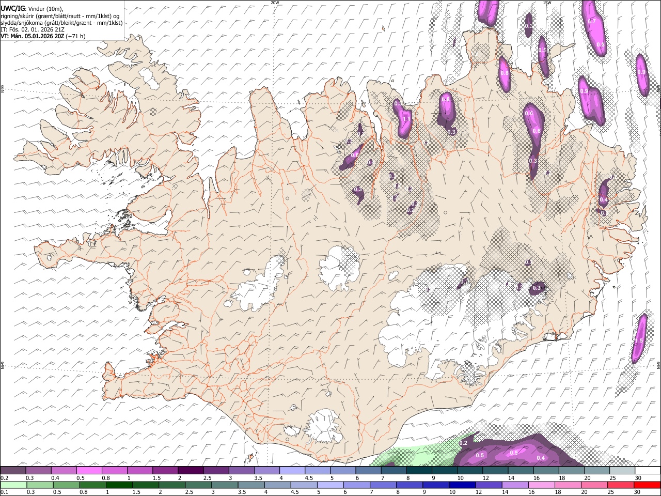661x496 pixels.
Task: Pick the white 30 swatch in snow legend
Action: [648, 470]
